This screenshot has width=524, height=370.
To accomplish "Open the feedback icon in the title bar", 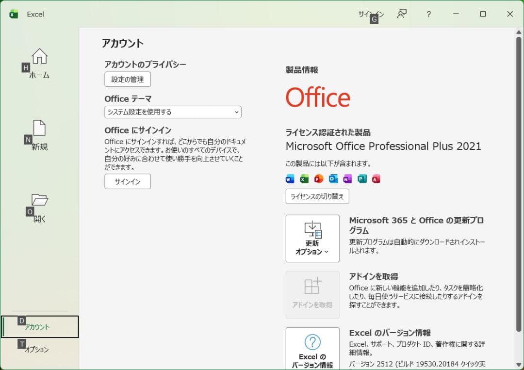I will (x=401, y=14).
